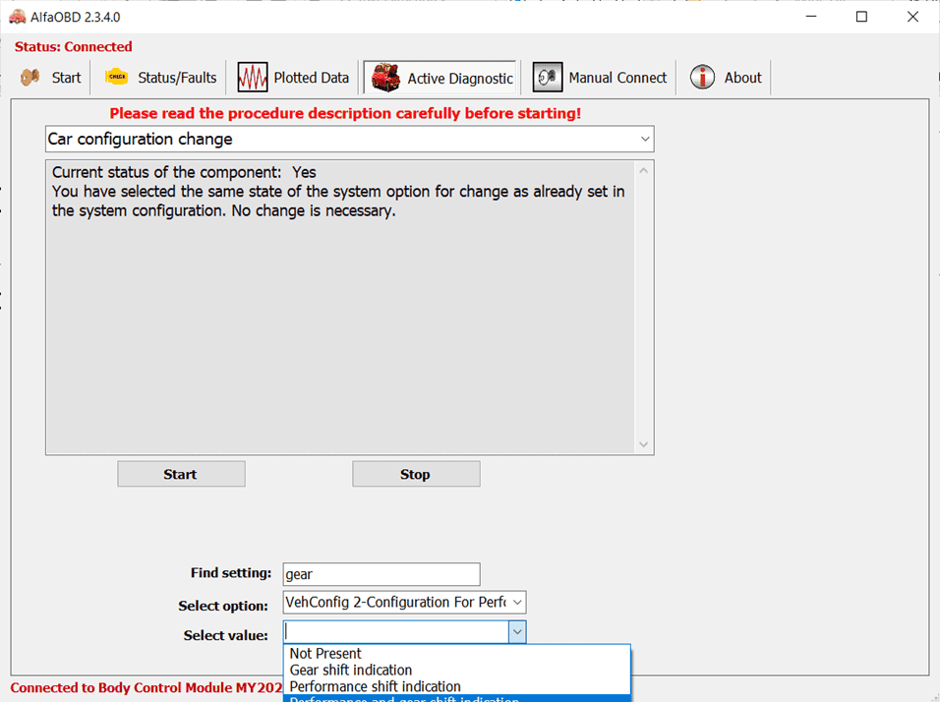The image size is (940, 702).
Task: Click into the Select value text box
Action: coord(396,632)
